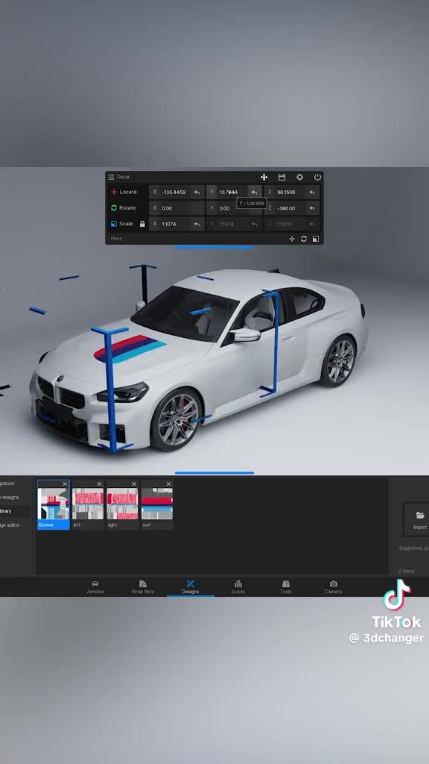Open the Wrap films tab
The width and height of the screenshot is (429, 764).
(x=142, y=586)
